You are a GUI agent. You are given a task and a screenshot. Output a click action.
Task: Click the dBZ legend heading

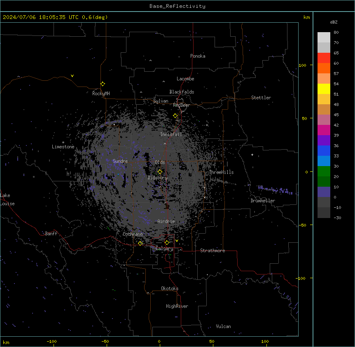click(x=334, y=22)
